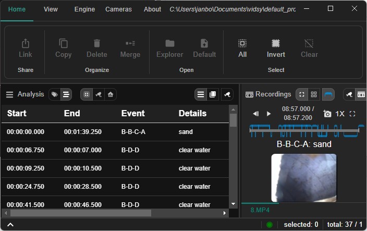The height and width of the screenshot is (231, 367).
Task: Sort by the Details column header
Action: tap(192, 113)
